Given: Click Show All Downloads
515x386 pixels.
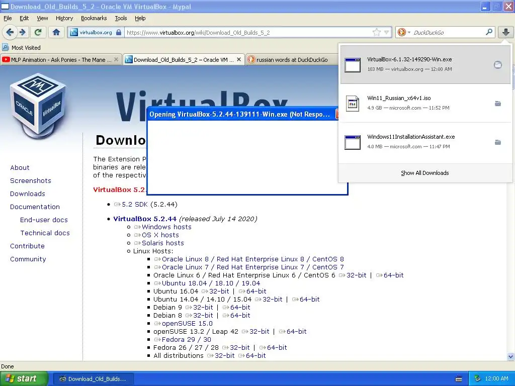Looking at the screenshot, I should pyautogui.click(x=424, y=173).
